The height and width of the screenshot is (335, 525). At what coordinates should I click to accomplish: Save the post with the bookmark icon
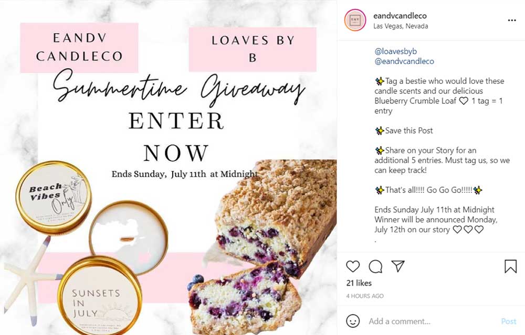tap(511, 266)
